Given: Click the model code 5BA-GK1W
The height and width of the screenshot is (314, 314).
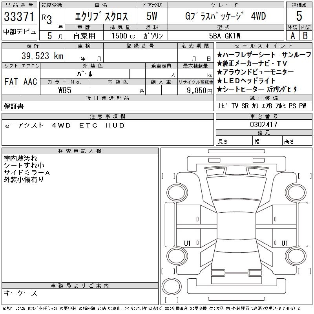Looking at the screenshot, I should [225, 35].
